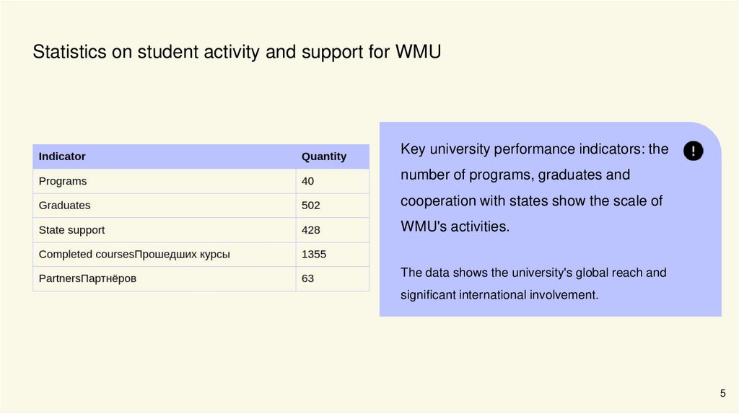Click the text line starting 'Key university performance'
Viewport: 739px width, 414px height.
[x=535, y=149]
